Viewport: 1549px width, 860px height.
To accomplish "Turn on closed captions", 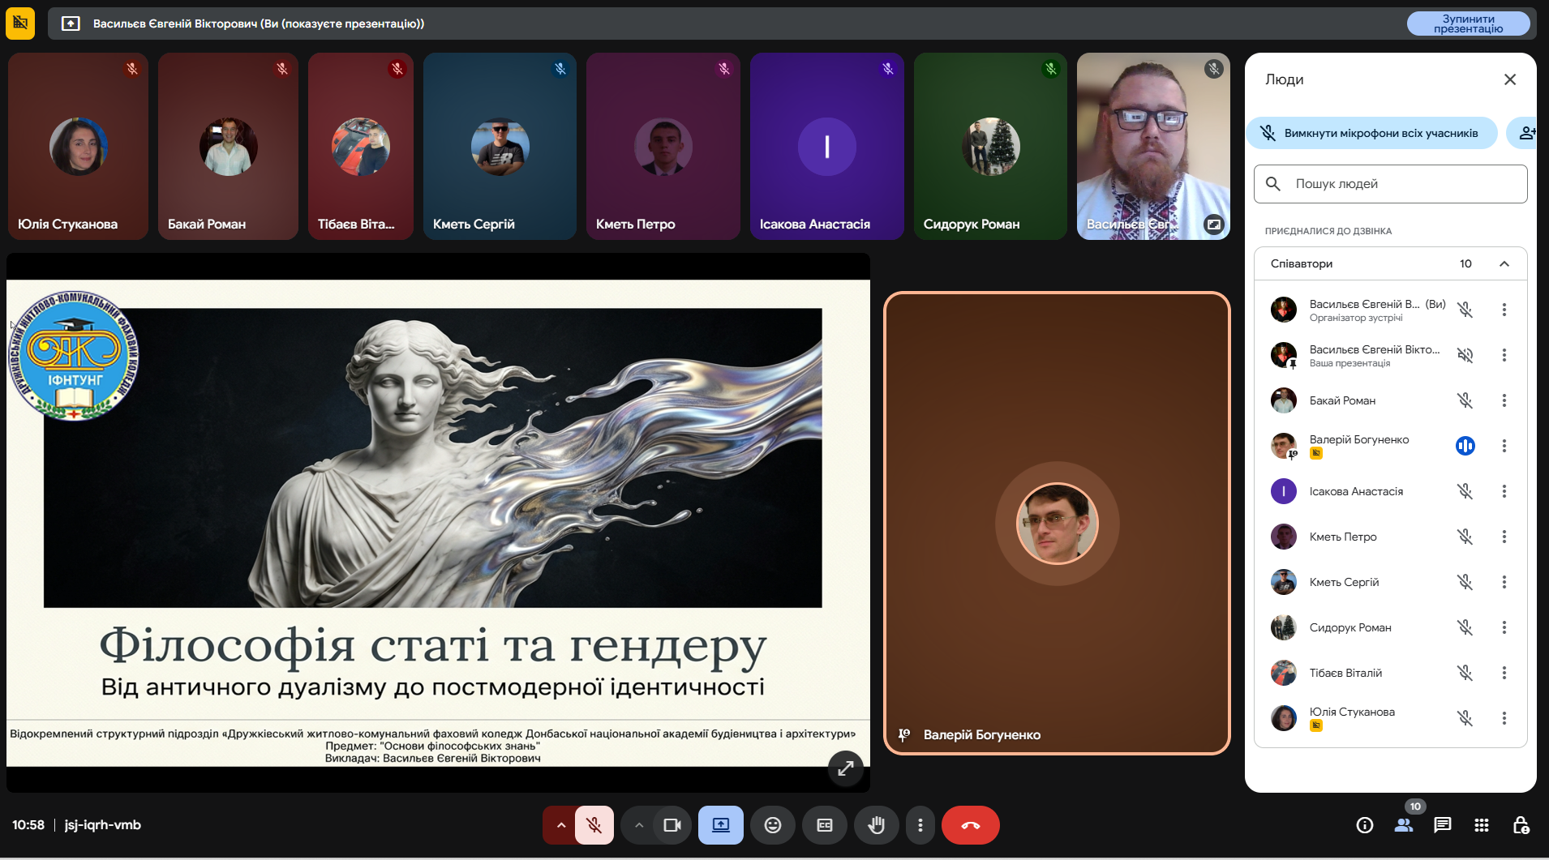I will [x=824, y=825].
